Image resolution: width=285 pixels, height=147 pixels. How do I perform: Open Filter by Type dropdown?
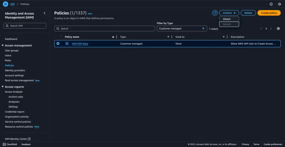pos(182,29)
